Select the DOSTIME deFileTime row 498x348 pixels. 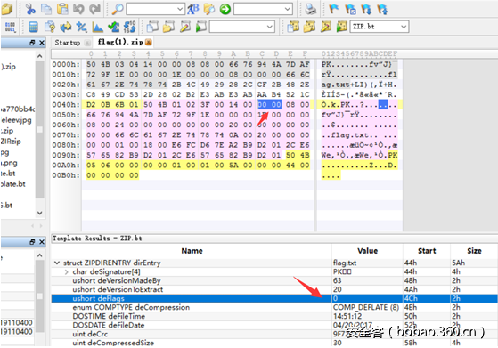274,316
